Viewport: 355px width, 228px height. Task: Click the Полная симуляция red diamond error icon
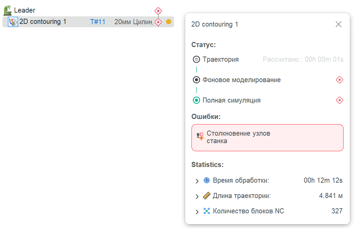pos(339,100)
